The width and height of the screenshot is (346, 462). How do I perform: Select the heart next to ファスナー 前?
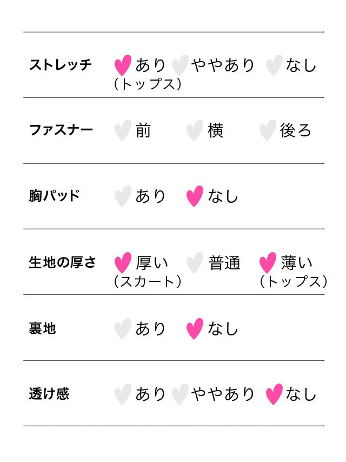pyautogui.click(x=123, y=130)
